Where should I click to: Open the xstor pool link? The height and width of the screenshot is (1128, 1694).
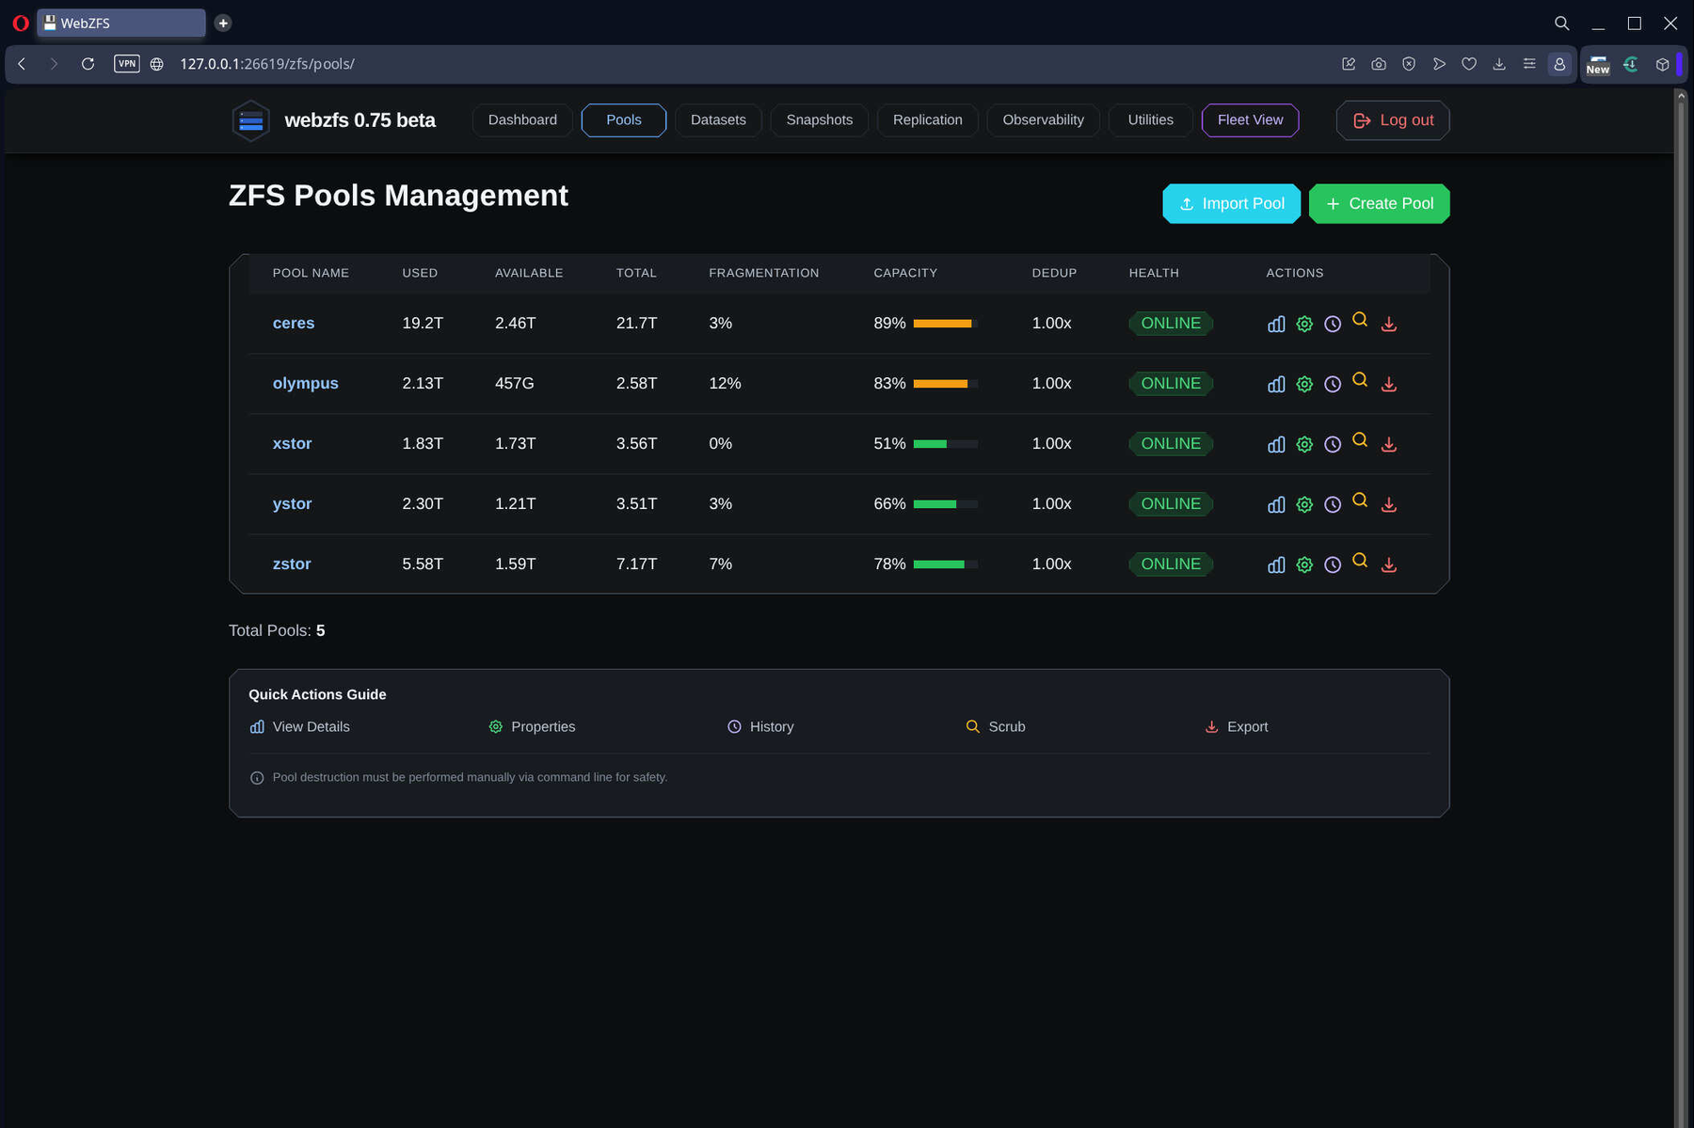pyautogui.click(x=292, y=443)
